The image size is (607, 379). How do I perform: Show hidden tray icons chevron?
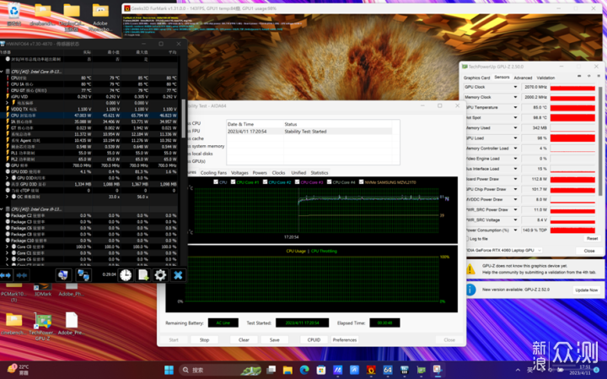pyautogui.click(x=518, y=370)
